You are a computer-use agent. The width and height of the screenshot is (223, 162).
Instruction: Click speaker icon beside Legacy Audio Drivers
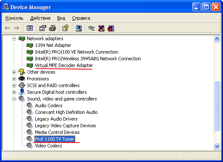pos(30,119)
